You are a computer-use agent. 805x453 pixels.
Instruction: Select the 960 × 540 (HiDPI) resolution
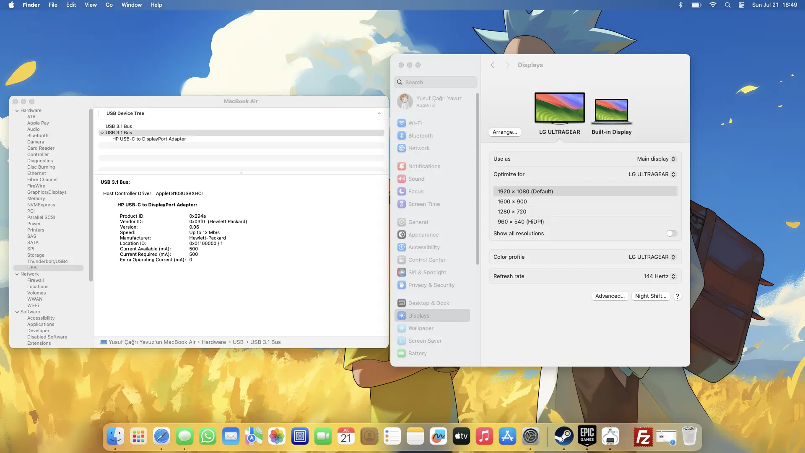point(585,222)
